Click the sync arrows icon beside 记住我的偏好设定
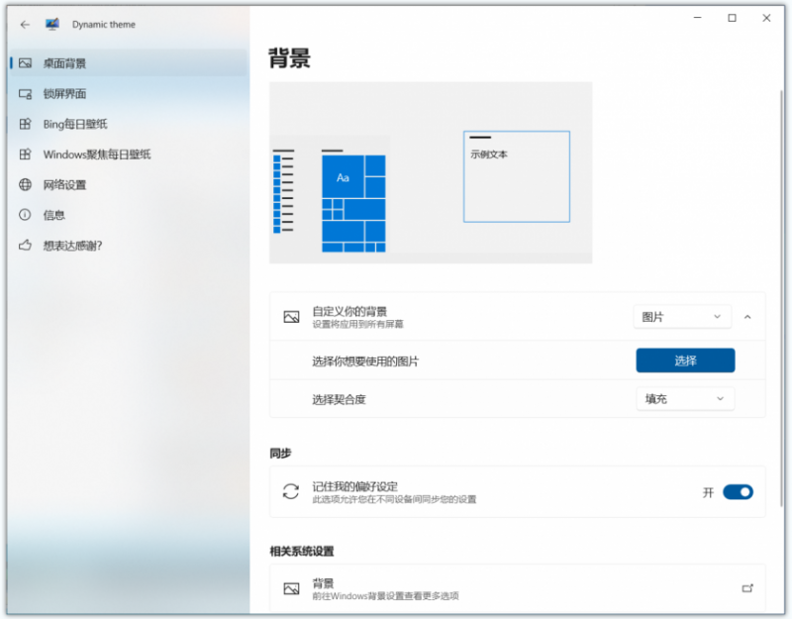This screenshot has width=792, height=619. pos(291,491)
